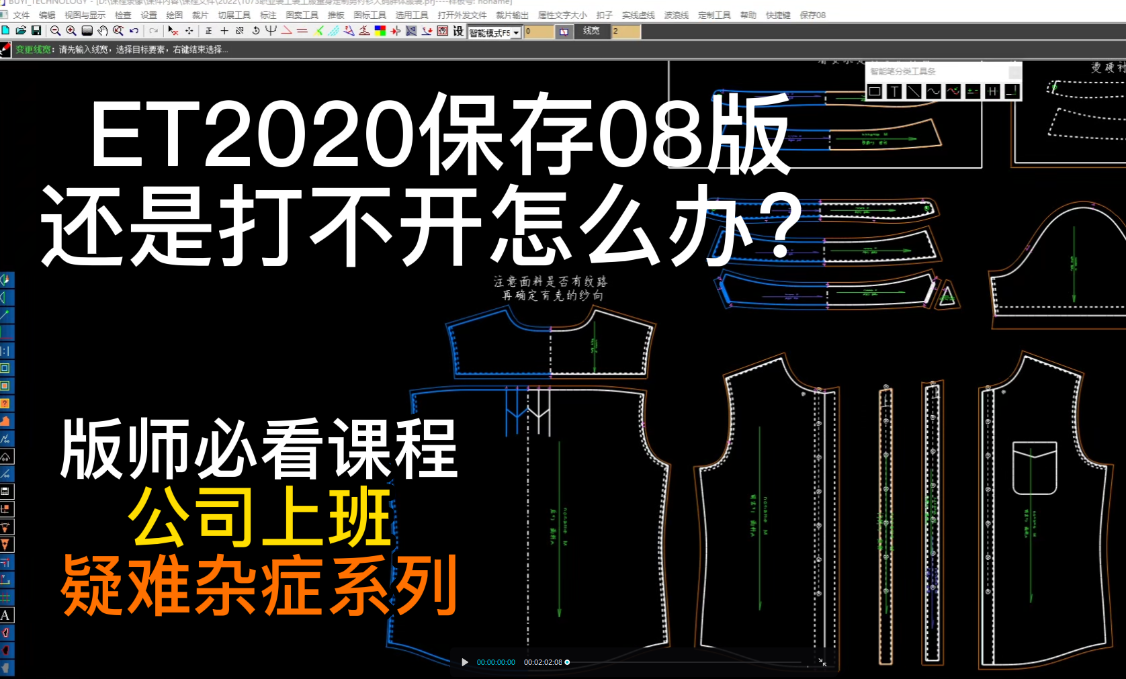Click the video progress marker dot
The width and height of the screenshot is (1126, 679).
(567, 662)
